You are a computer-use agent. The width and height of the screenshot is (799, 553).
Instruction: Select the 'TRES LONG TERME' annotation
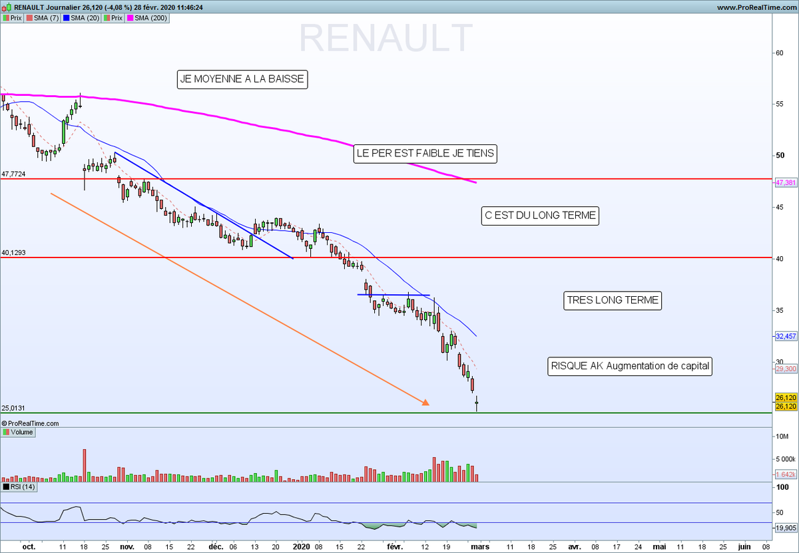click(613, 301)
